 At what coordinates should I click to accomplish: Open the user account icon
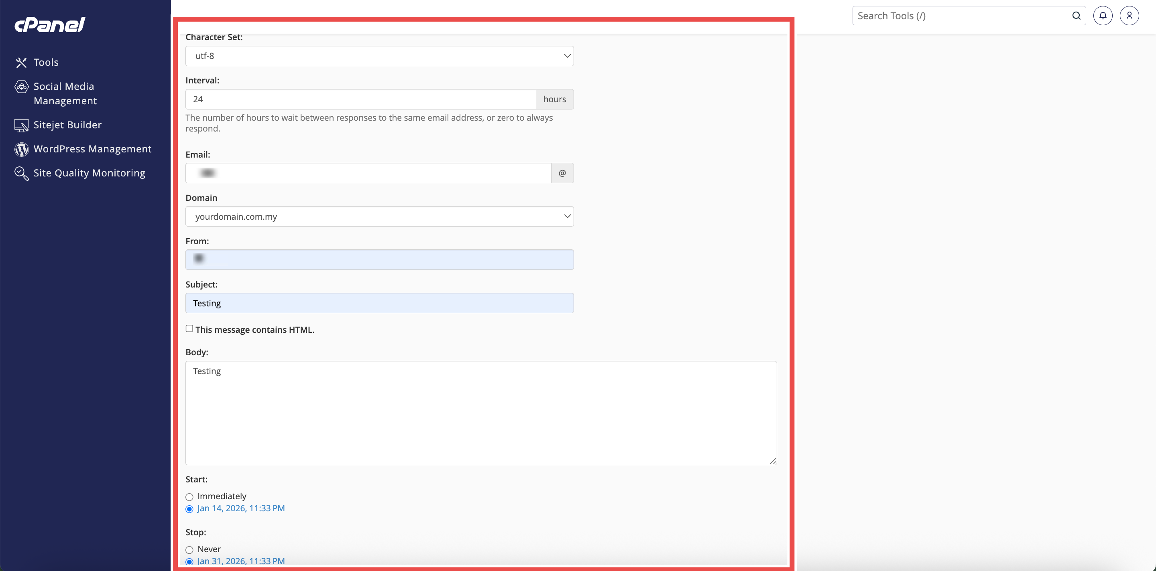(x=1129, y=16)
